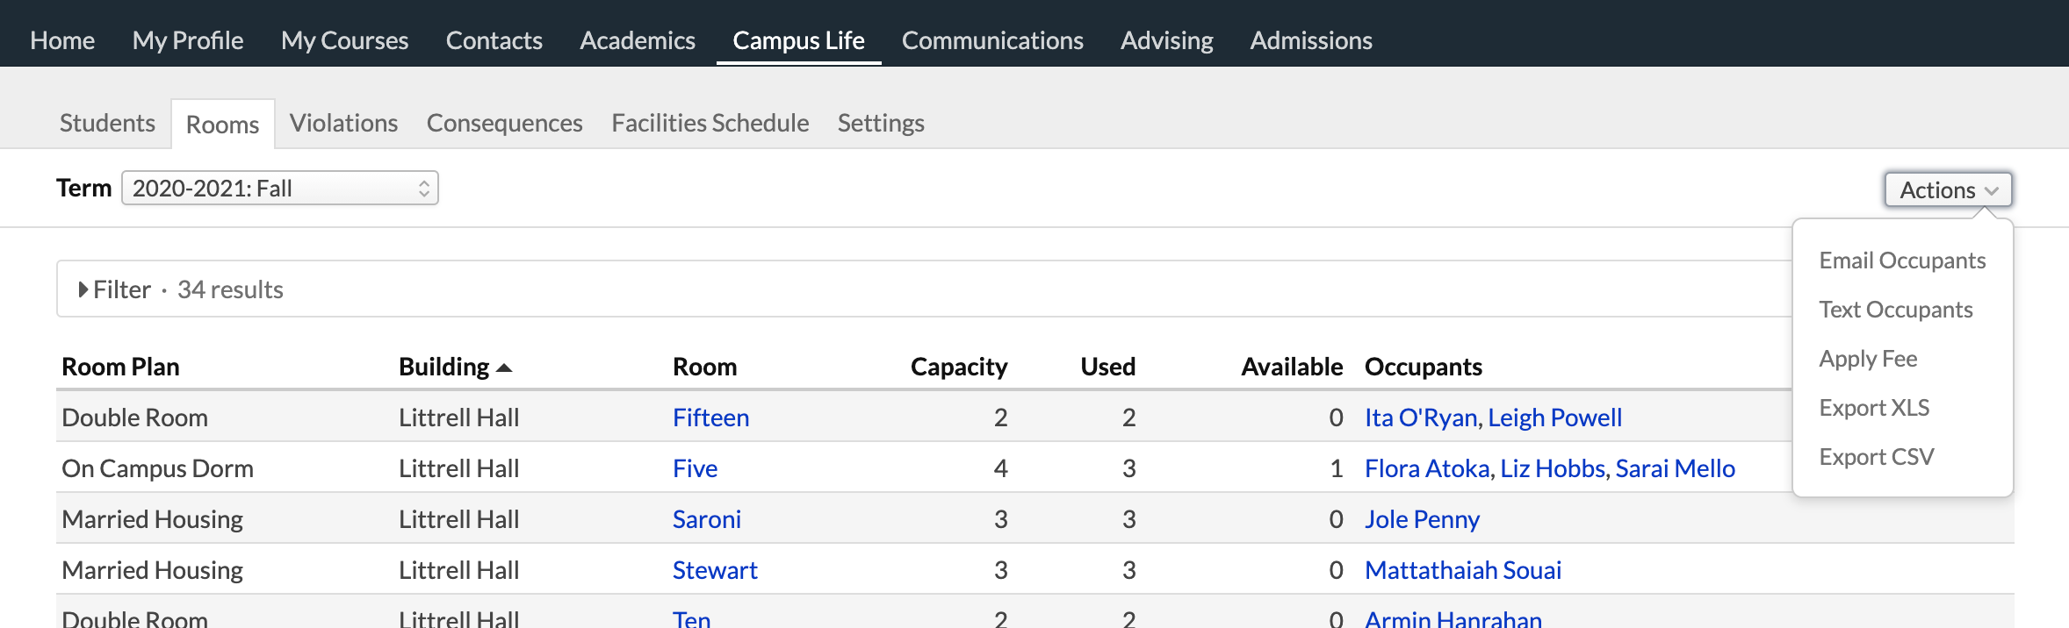The width and height of the screenshot is (2069, 628).
Task: Open Communications from the navigation bar
Action: pos(991,40)
